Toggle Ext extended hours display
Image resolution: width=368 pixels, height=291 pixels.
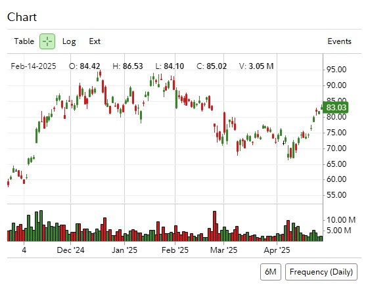[95, 41]
